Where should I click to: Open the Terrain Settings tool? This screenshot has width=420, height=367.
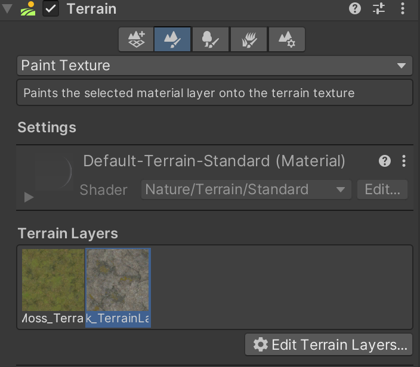pos(286,40)
